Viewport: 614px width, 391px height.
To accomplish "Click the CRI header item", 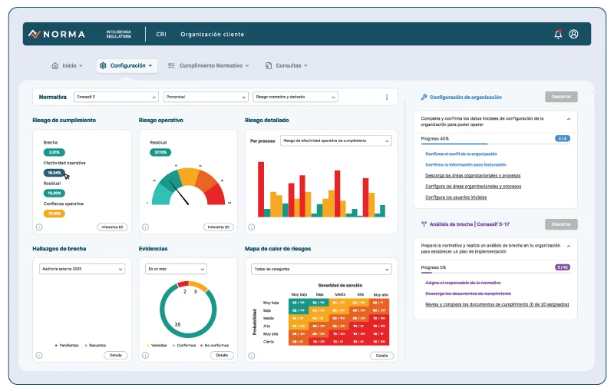I will pos(161,34).
